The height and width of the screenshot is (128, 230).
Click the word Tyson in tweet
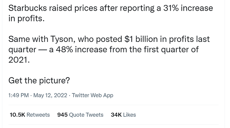(x=63, y=39)
